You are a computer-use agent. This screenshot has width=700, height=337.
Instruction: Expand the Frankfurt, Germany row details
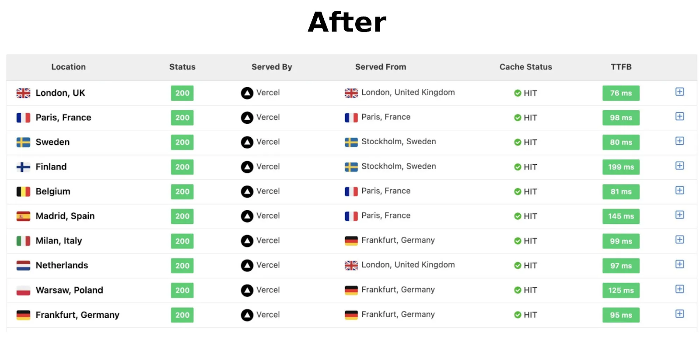[x=679, y=314]
